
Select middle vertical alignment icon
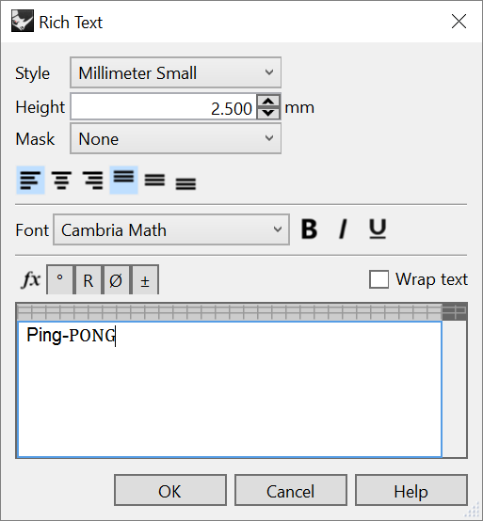coord(154,180)
